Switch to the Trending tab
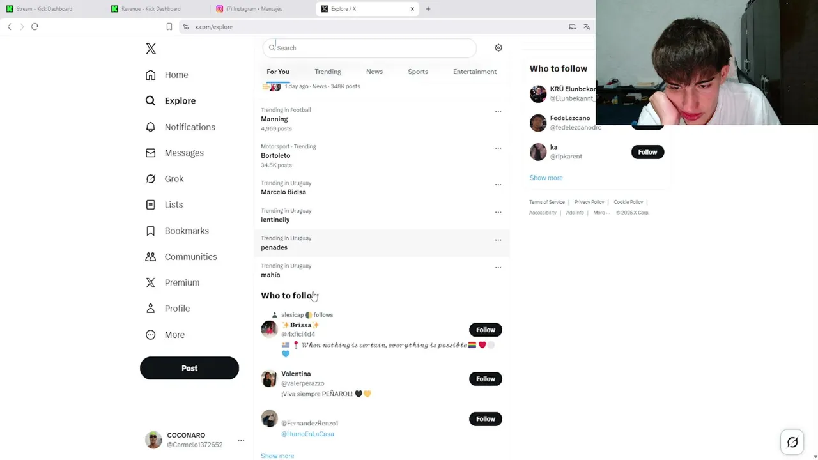 point(328,72)
